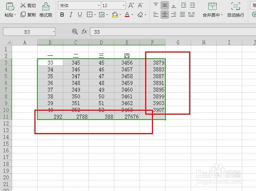Decrease font size with A- icon
Screen dimensions: 256x191
point(140,5)
